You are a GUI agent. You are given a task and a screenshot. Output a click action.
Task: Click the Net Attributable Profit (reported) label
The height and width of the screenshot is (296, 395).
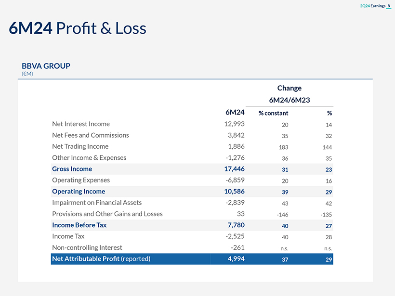(101, 259)
